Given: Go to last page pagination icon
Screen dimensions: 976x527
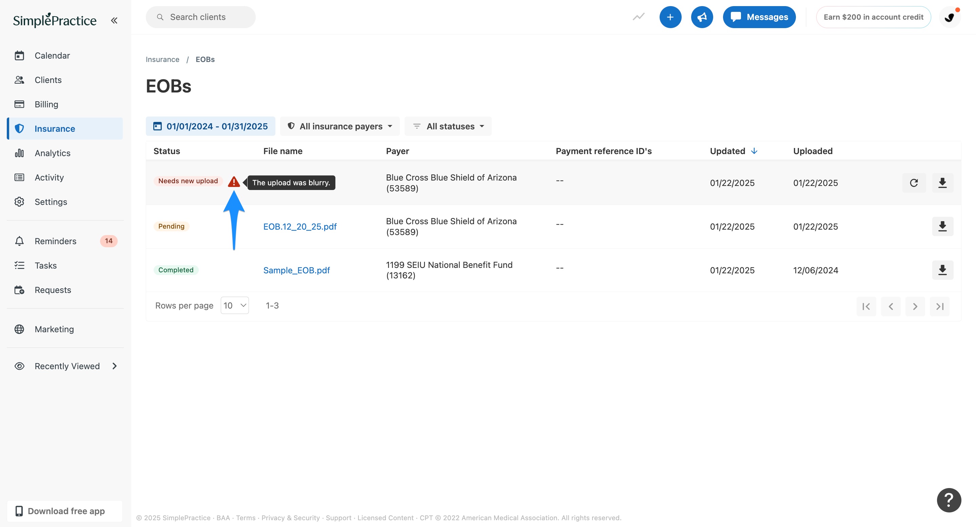Looking at the screenshot, I should (940, 307).
